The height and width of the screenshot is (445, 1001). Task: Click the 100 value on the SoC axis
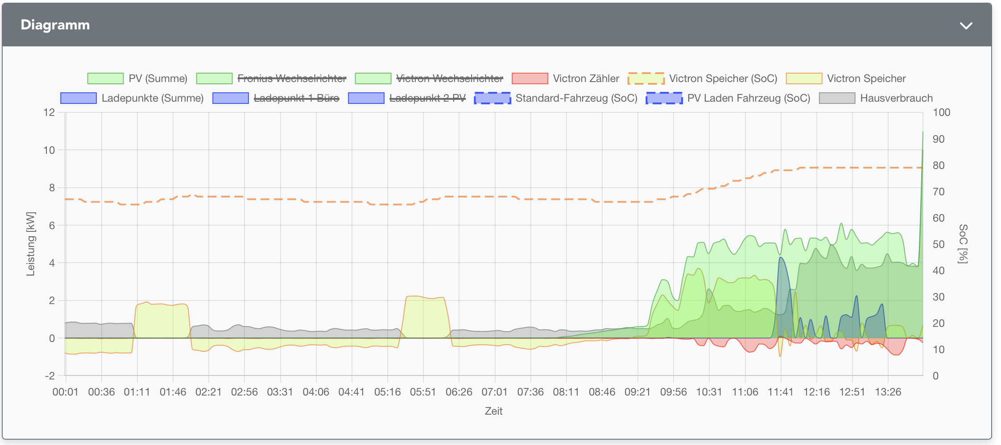click(942, 112)
